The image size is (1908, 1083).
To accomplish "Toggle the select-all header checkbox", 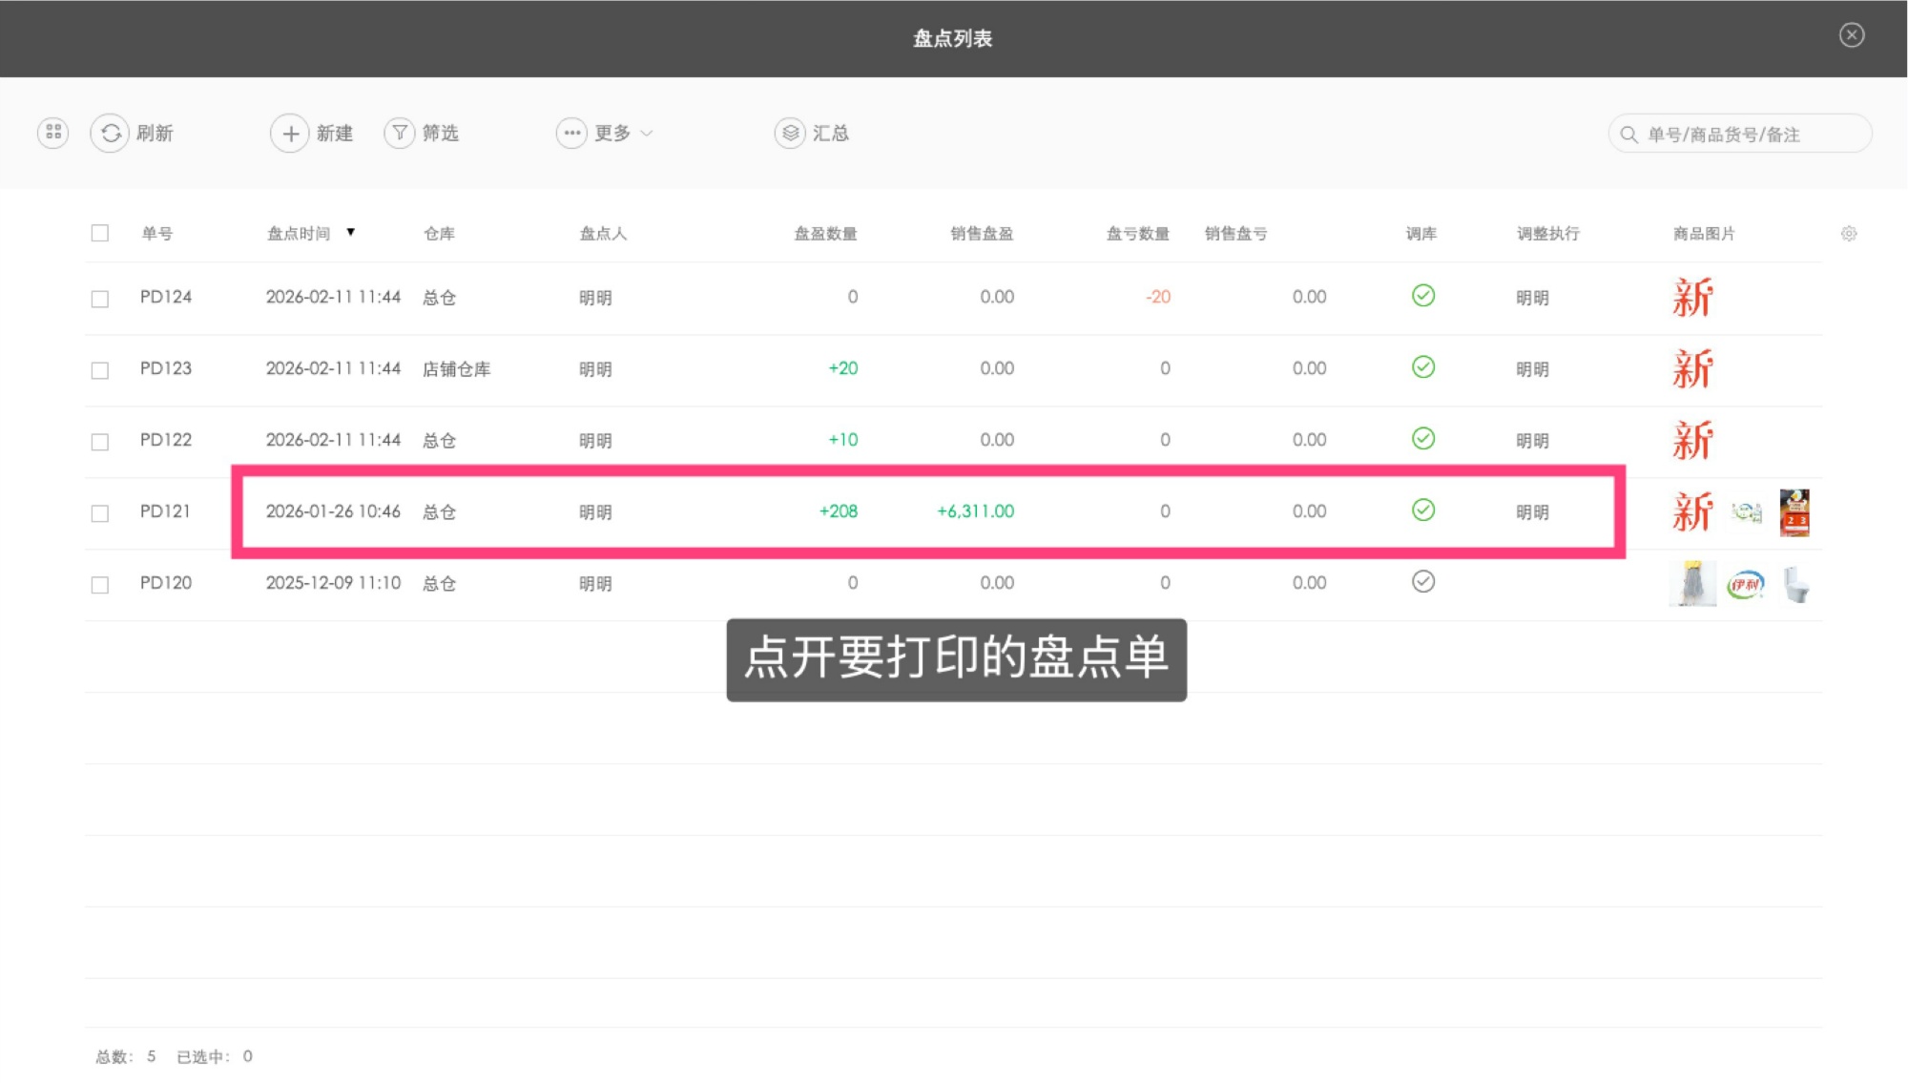I will pyautogui.click(x=100, y=234).
